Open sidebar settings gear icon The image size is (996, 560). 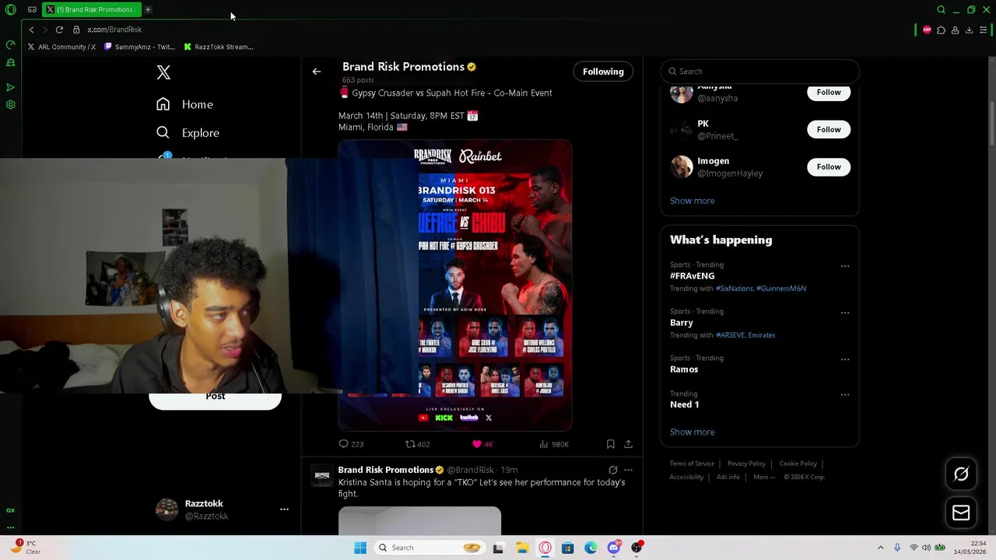tap(10, 105)
